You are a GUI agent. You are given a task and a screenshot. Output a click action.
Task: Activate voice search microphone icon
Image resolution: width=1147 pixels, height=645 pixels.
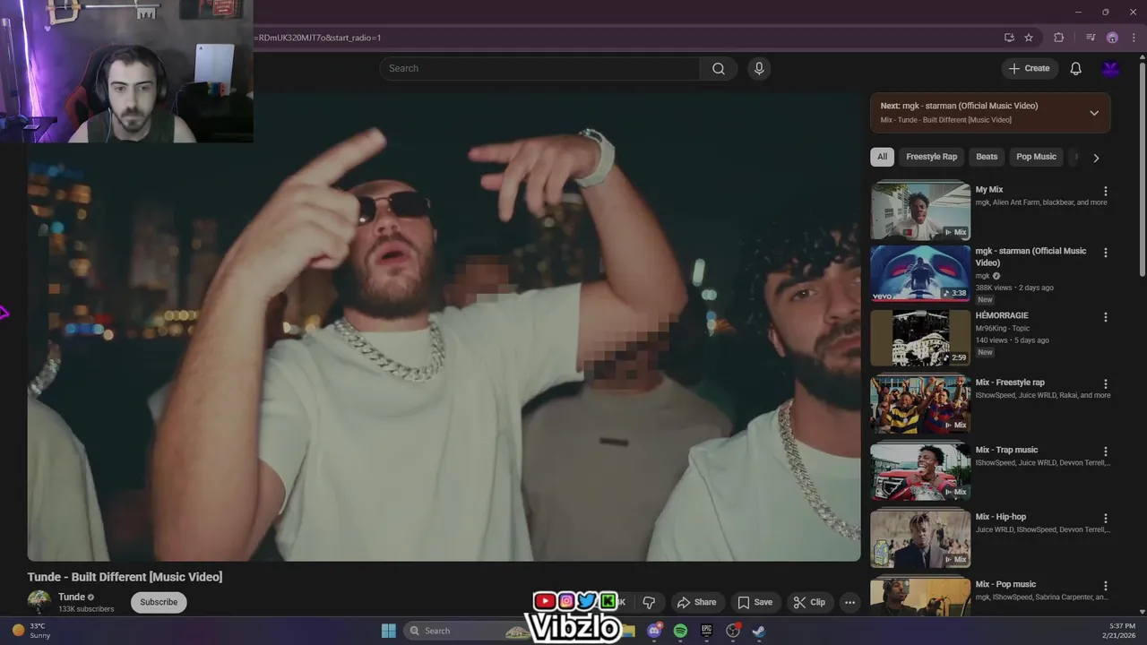pyautogui.click(x=759, y=69)
